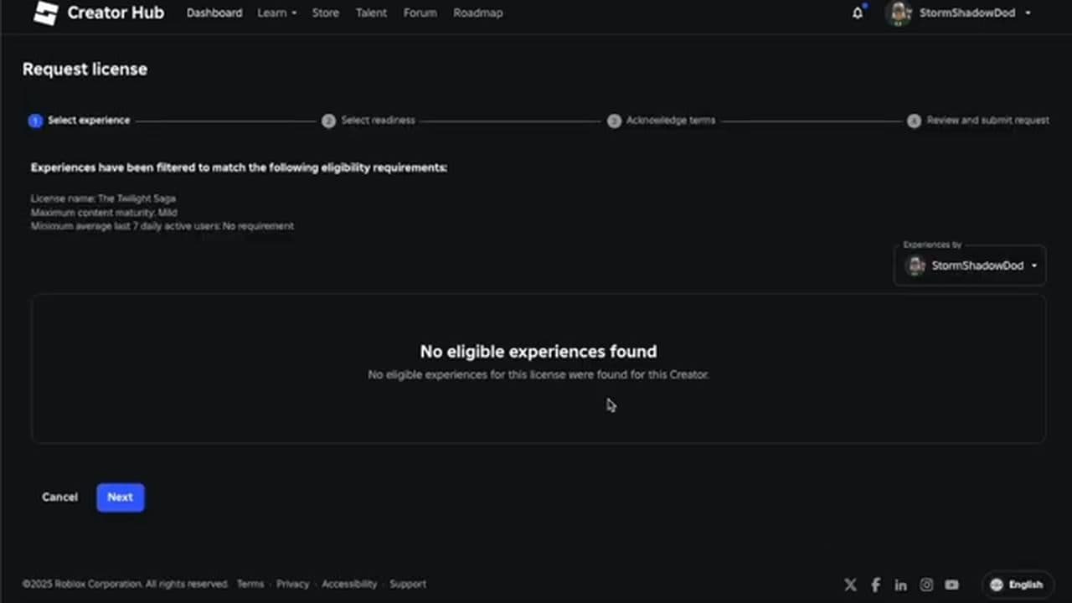Visit the Support page
1072x603 pixels.
pyautogui.click(x=408, y=584)
